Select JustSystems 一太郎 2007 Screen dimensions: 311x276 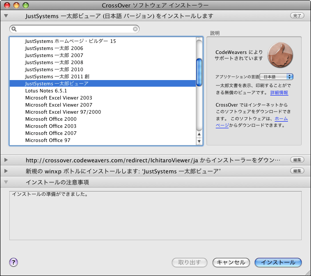103,55
